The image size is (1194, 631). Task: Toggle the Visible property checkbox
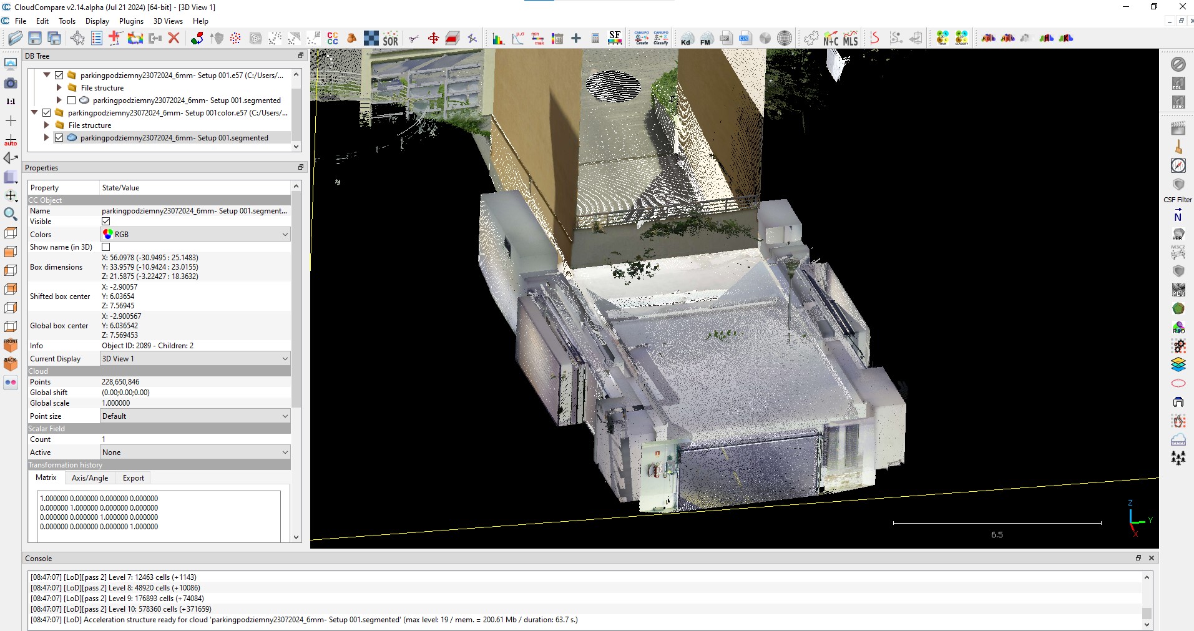106,222
